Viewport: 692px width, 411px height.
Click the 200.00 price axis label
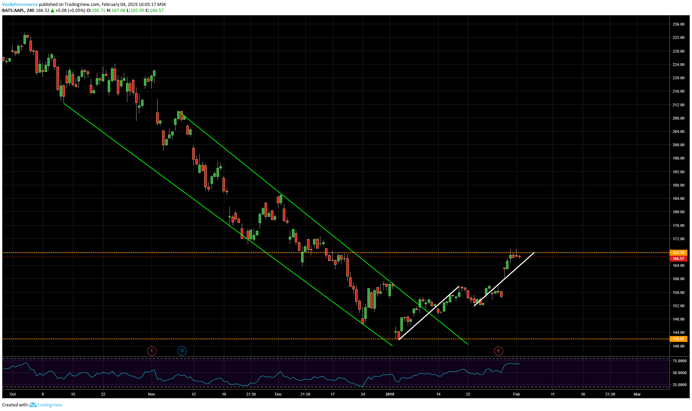(678, 145)
